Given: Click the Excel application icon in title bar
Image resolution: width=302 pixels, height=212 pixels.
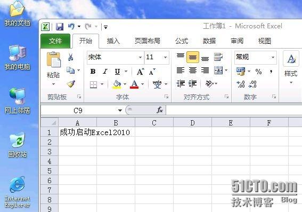Looking at the screenshot, I should [45, 27].
